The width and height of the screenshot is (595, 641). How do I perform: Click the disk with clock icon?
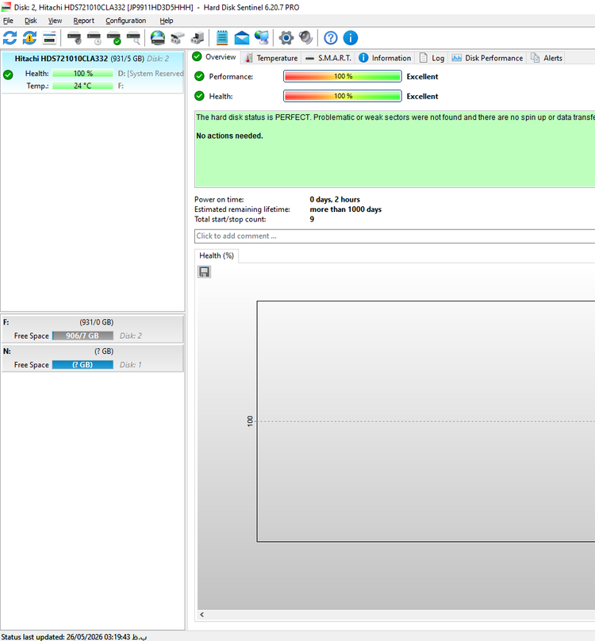pos(94,38)
